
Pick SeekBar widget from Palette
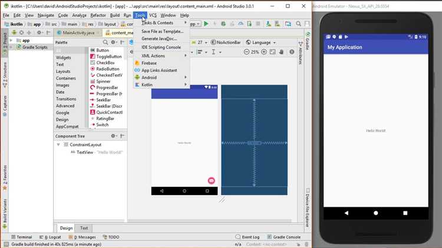103,100
